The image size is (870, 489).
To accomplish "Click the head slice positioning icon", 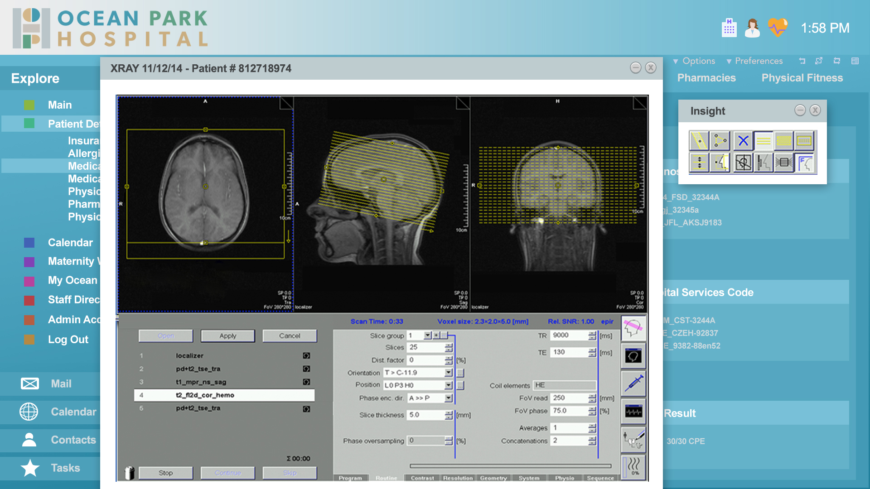I will [633, 328].
